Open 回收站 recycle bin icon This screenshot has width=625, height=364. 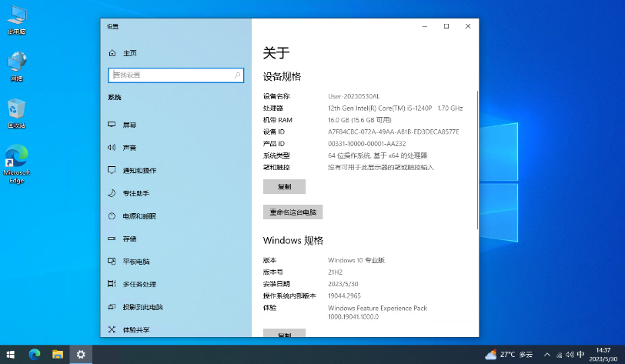click(x=17, y=113)
